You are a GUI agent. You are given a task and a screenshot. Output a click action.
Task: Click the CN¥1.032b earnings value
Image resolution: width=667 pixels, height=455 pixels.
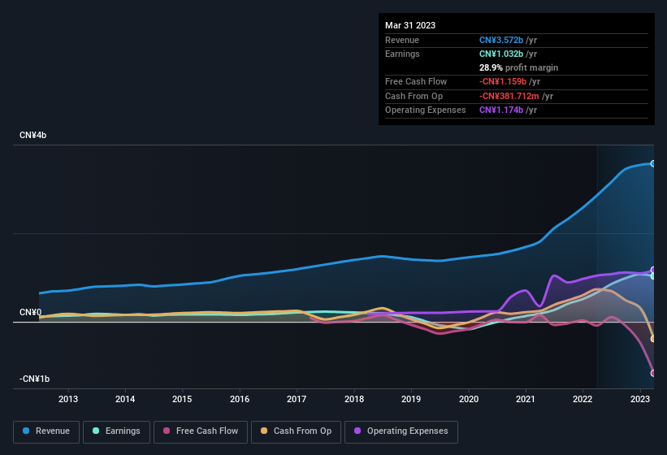point(501,54)
